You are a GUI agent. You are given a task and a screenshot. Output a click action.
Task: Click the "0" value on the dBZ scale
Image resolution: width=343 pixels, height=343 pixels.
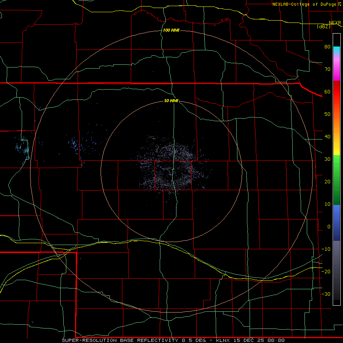click(329, 227)
